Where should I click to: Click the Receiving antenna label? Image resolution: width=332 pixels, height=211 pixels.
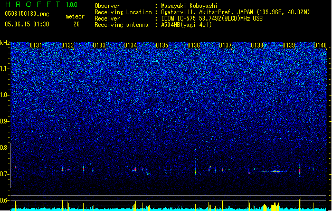[121, 25]
